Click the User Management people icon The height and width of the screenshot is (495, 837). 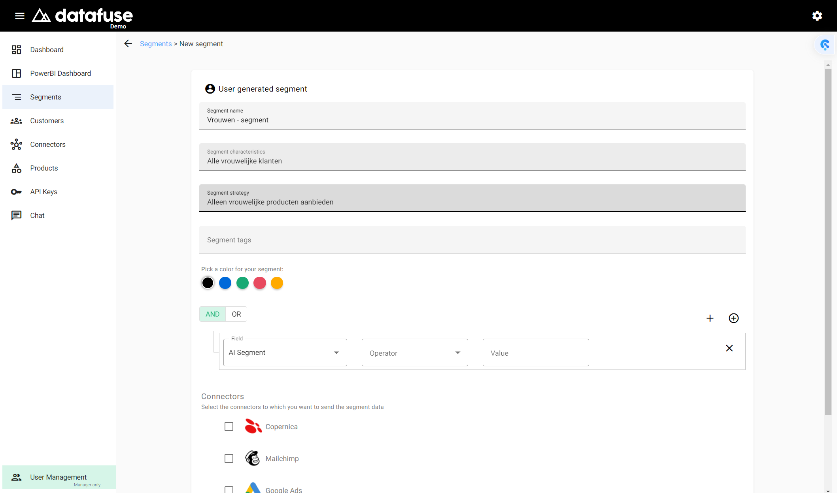click(16, 477)
